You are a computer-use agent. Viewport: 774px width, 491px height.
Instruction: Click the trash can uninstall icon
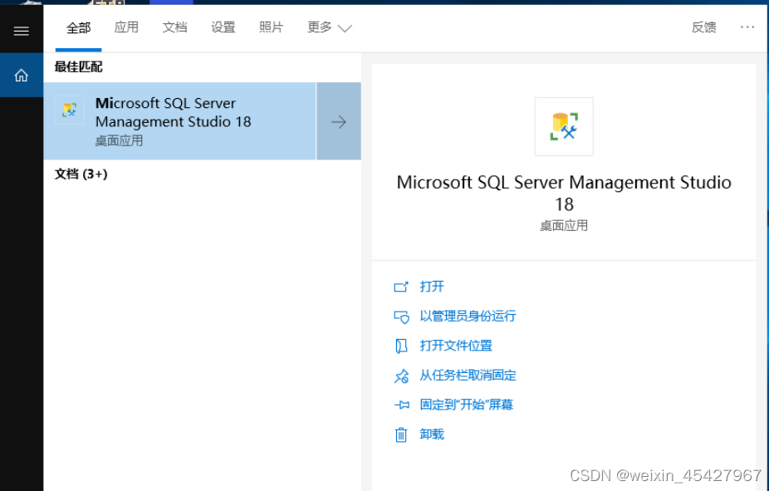click(x=401, y=435)
